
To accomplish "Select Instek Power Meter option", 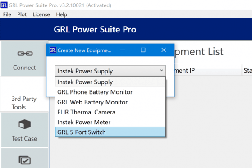I will pyautogui.click(x=110, y=122).
